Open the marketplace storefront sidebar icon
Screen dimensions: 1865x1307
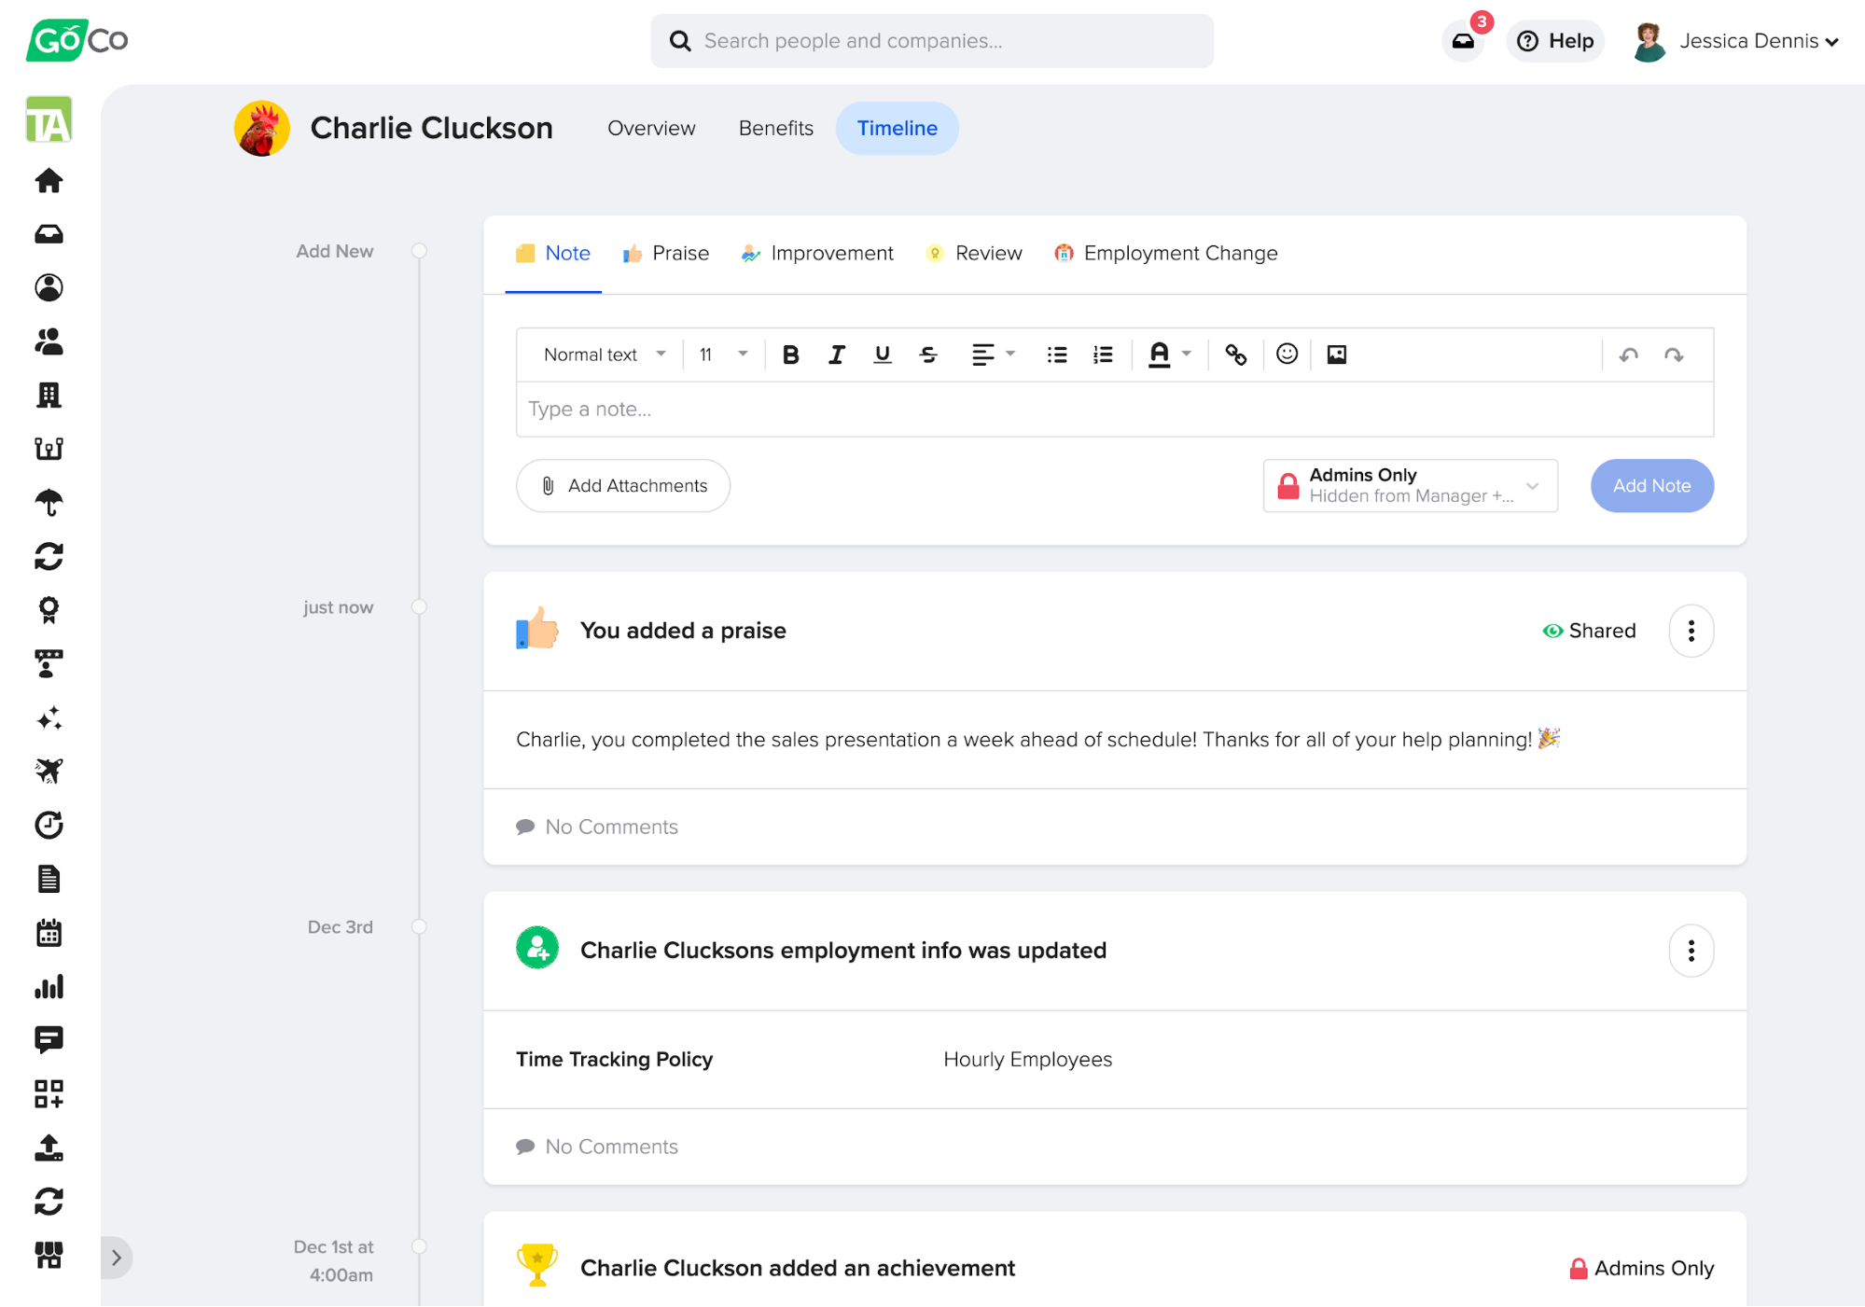tap(49, 1255)
